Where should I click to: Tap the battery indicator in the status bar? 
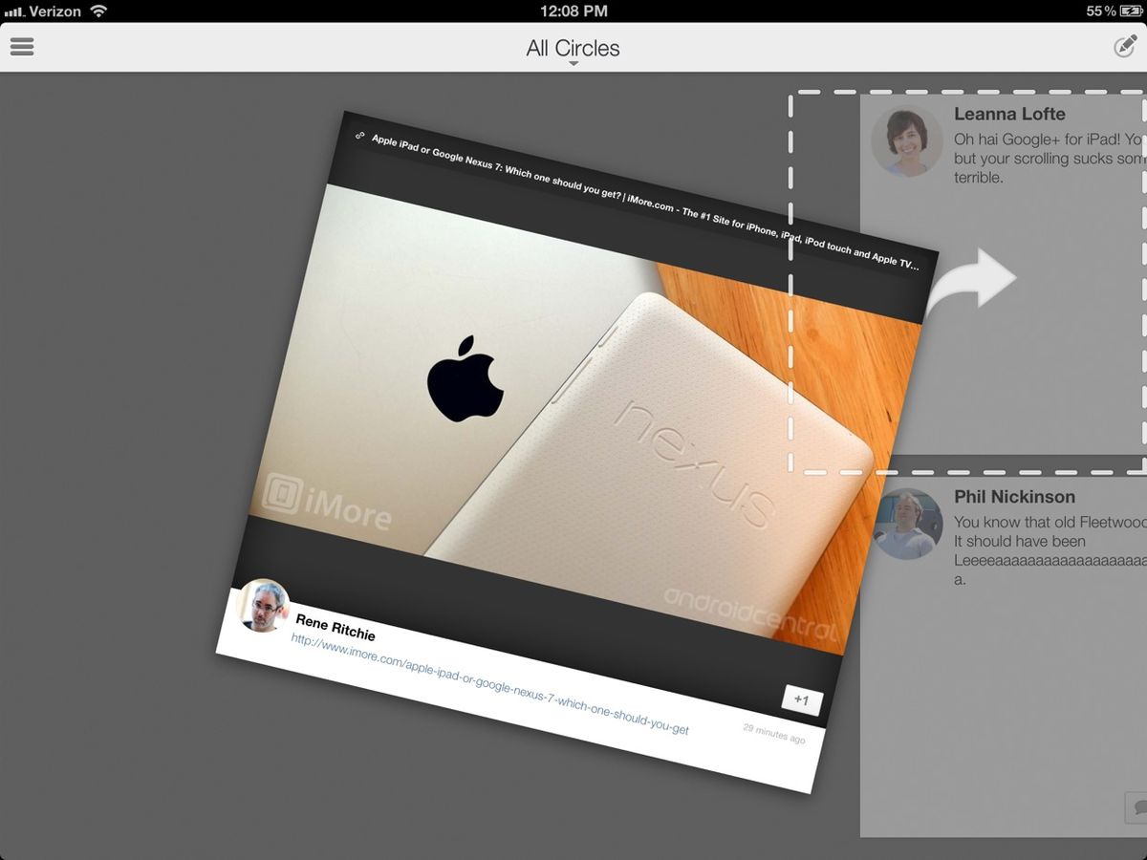coord(1130,11)
